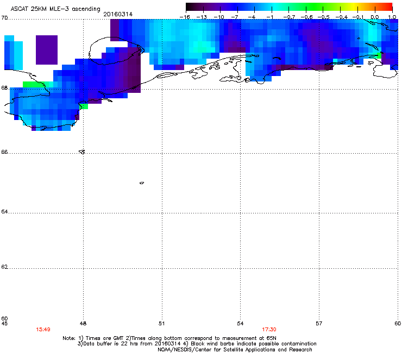402x353 pixels.
Task: Click the 'ASCAT 25KM MLE-3 ascending' title
Action: click(x=55, y=9)
